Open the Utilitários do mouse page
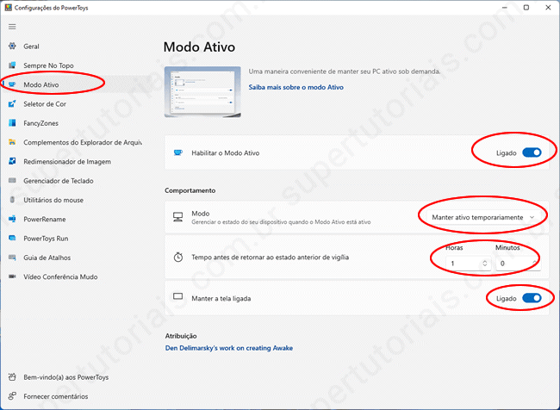Screen dimensions: 560x410 point(53,200)
